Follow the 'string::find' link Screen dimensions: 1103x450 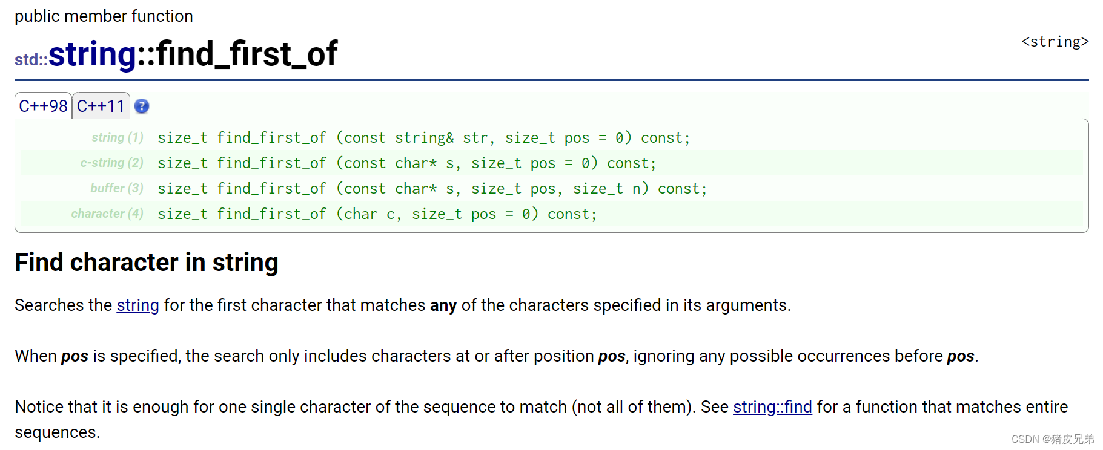coord(772,407)
